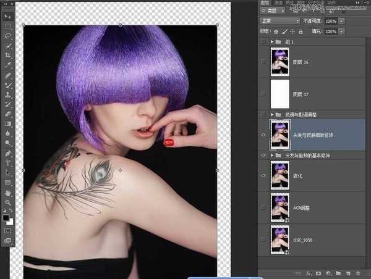The height and width of the screenshot is (279, 371).
Task: Click the foreground color swatch
Action: tap(6, 218)
